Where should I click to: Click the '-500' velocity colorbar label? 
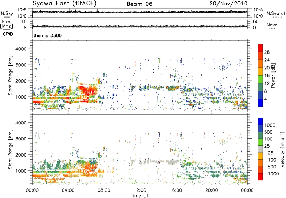coord(270,167)
